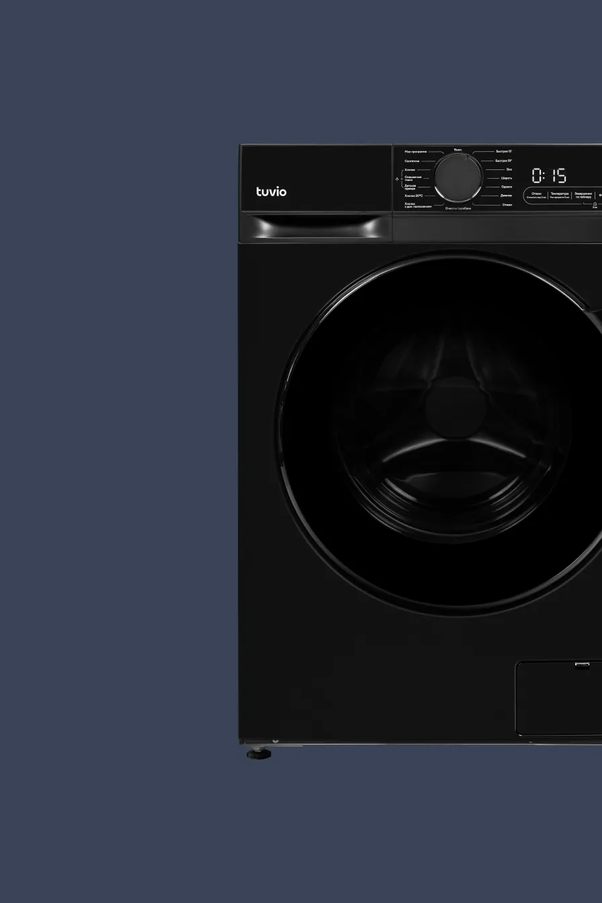The image size is (602, 903).
Task: Select the Шерсть wool program label
Action: [x=507, y=178]
